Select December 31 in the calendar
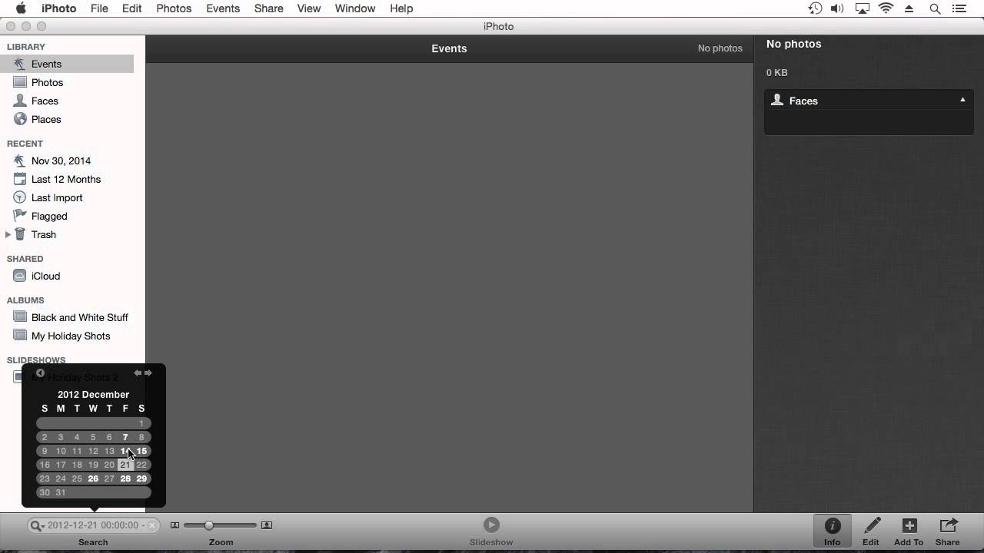Viewport: 984px width, 553px height. pyautogui.click(x=61, y=492)
